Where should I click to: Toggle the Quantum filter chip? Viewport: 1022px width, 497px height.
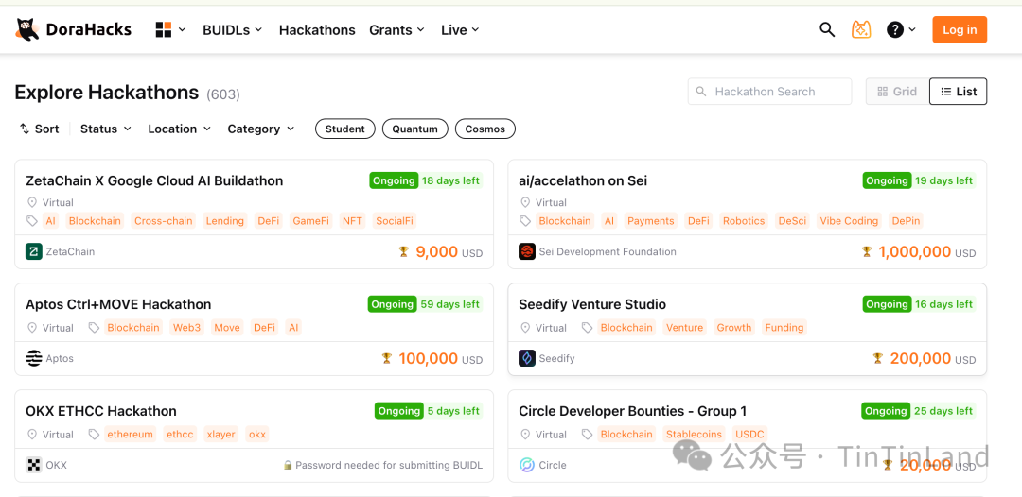pyautogui.click(x=415, y=129)
